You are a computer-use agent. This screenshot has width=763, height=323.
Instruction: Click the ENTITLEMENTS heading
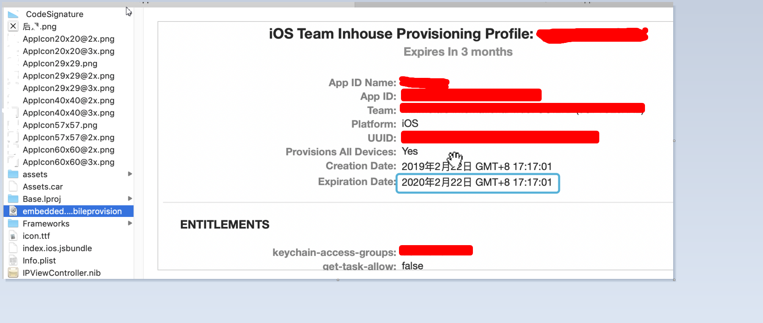[225, 225]
